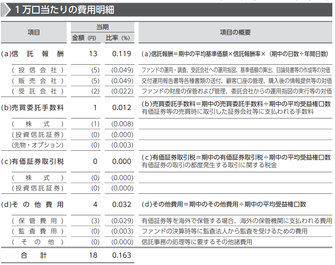Click the amount 13 for 信託報酬
335x265 pixels.
coord(93,53)
